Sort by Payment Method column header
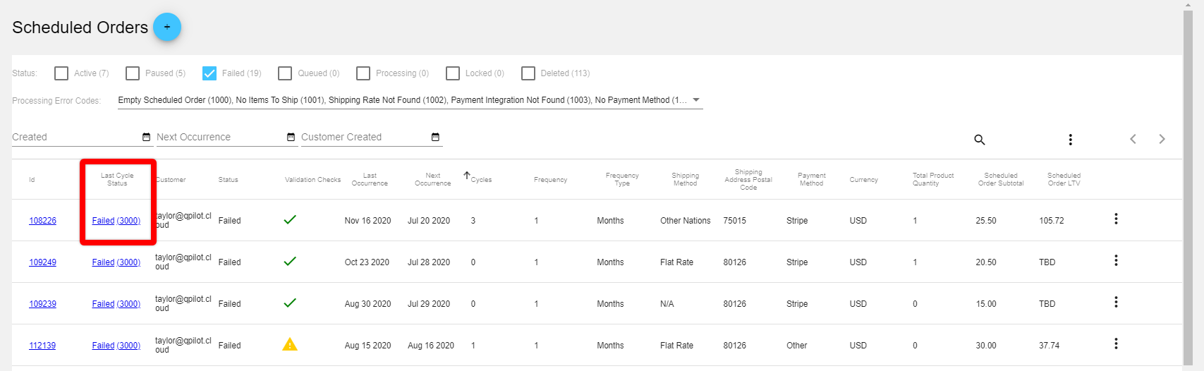 click(811, 179)
